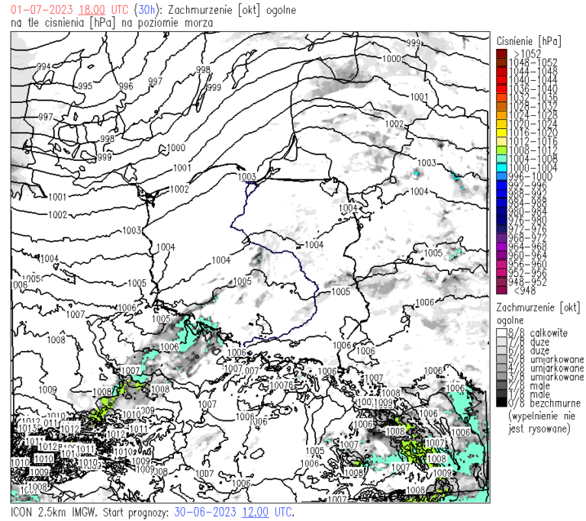Pick the 1048-1052 pressure color swatch

point(501,62)
